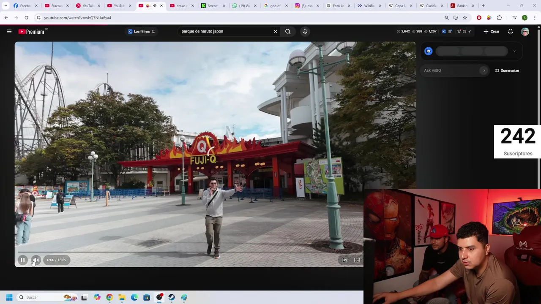Click the 2,642 clock stat
This screenshot has width=541, height=304.
(x=403, y=31)
